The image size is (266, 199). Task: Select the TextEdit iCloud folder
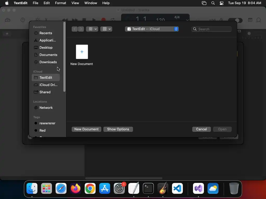pyautogui.click(x=45, y=77)
